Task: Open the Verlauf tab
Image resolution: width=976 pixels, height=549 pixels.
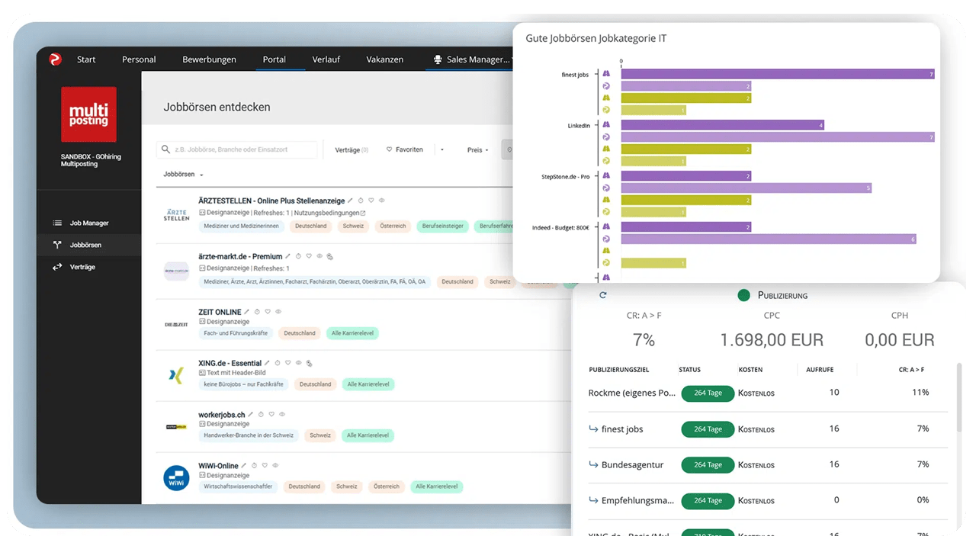Action: 326,59
